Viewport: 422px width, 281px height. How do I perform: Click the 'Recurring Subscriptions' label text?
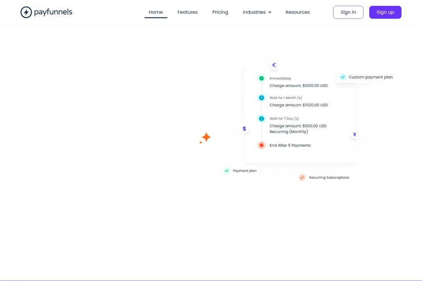click(x=329, y=177)
